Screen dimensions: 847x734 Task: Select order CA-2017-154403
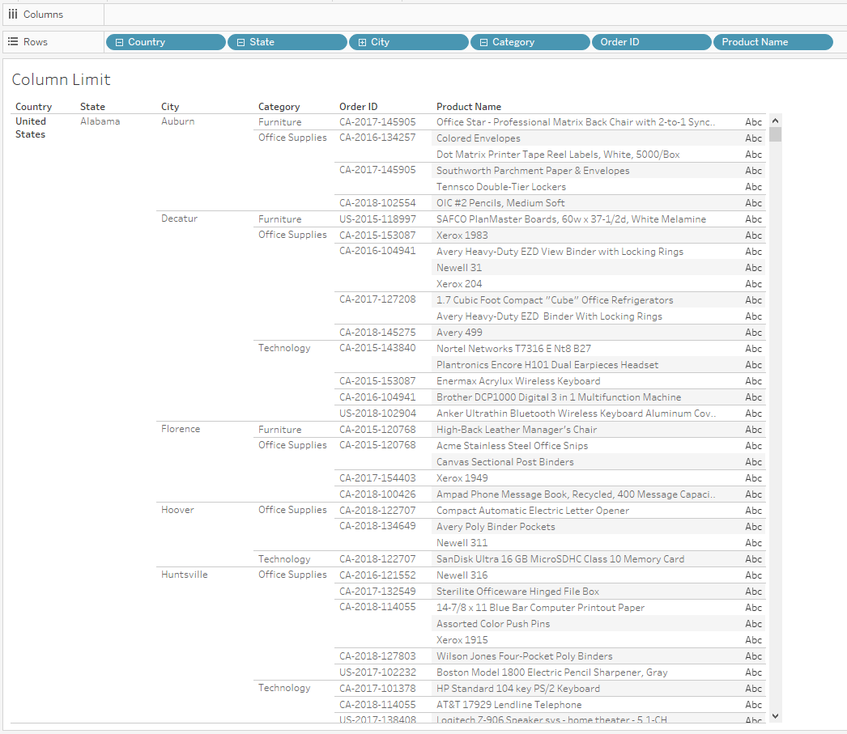[377, 478]
